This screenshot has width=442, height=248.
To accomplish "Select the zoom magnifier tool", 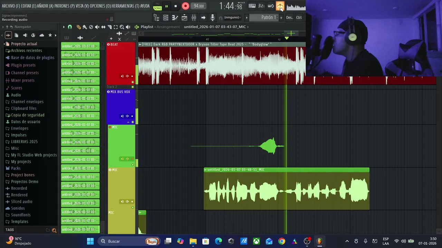I will (122, 27).
